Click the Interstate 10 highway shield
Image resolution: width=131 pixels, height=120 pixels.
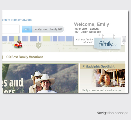[x=39, y=46]
